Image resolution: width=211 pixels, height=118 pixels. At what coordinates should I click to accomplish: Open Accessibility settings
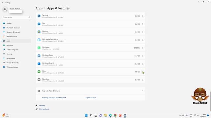point(16,58)
